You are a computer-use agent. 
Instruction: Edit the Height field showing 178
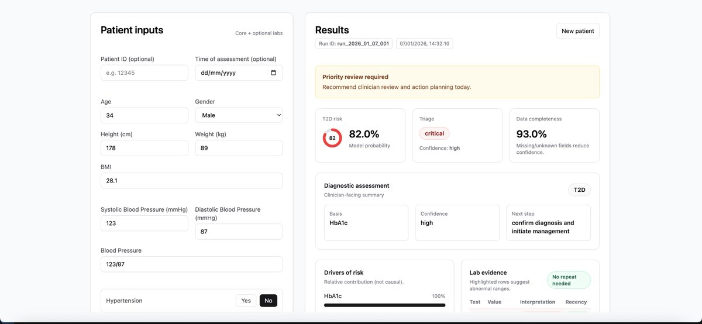[x=144, y=148]
